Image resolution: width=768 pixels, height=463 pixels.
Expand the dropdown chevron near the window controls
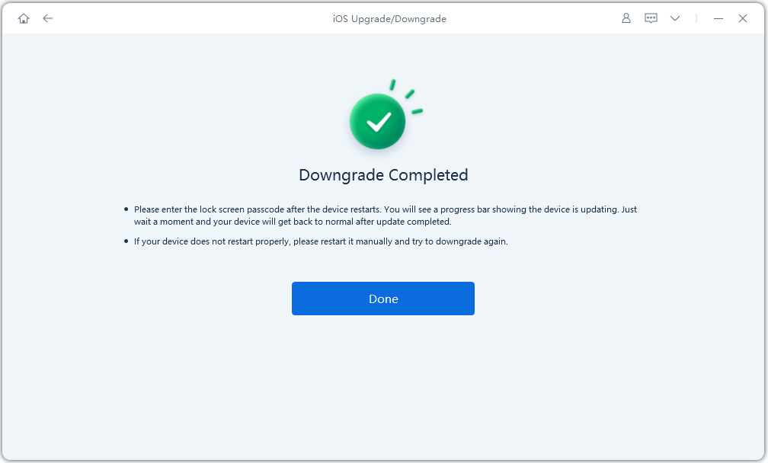point(675,18)
